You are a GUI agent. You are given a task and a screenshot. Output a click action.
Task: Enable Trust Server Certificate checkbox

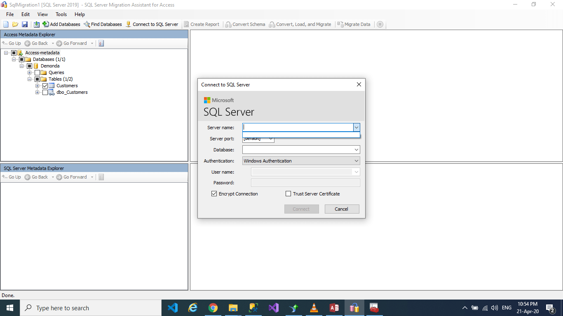(288, 194)
